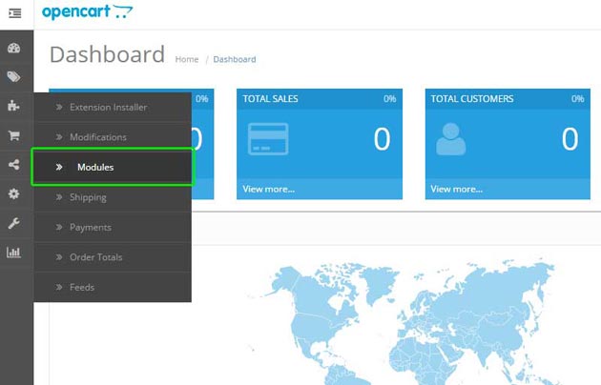
Task: Open the System gear icon in sidebar
Action: (x=14, y=194)
